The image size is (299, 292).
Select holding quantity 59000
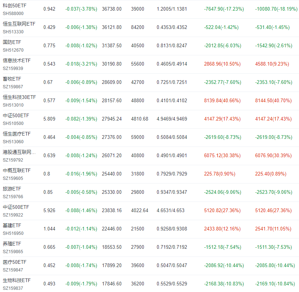point(138,137)
